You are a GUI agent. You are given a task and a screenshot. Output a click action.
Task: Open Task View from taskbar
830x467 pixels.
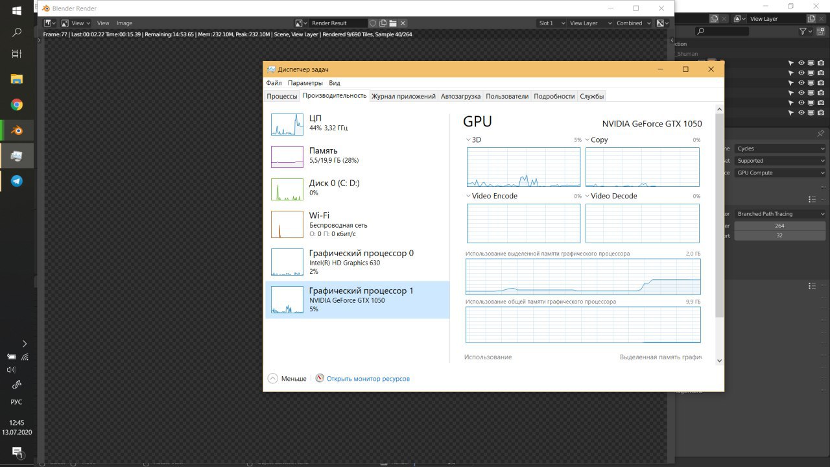[x=17, y=54]
